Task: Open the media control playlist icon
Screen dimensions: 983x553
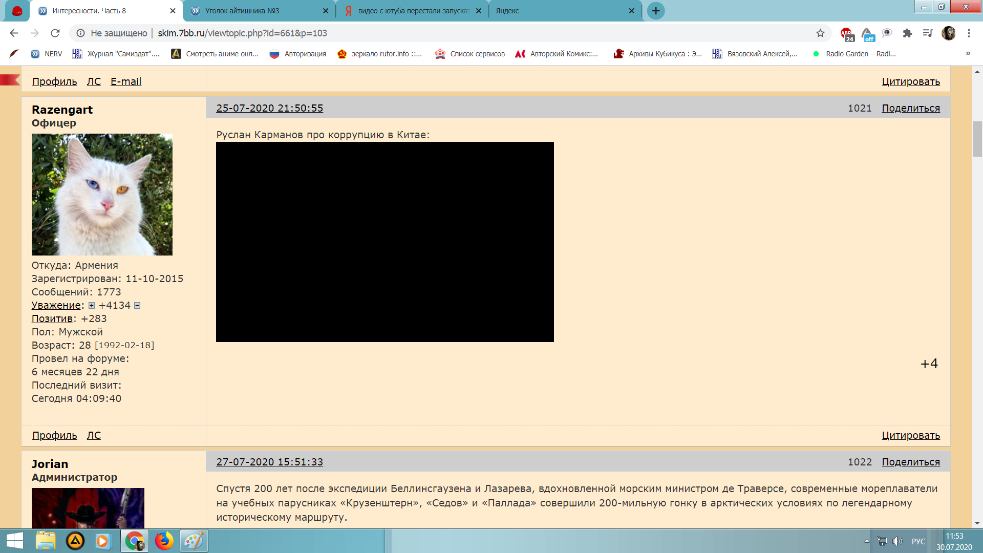Action: click(928, 33)
